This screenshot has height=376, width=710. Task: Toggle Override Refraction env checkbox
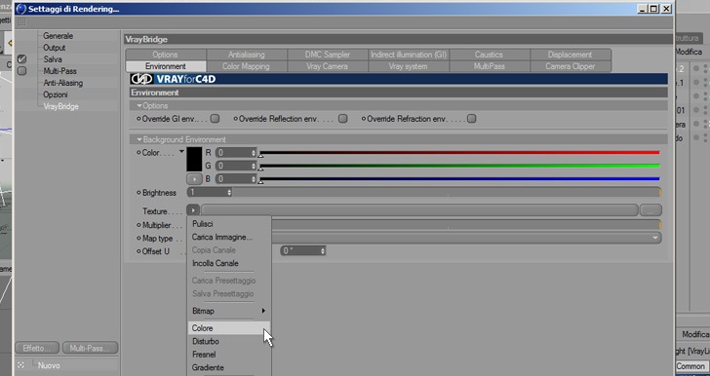472,119
